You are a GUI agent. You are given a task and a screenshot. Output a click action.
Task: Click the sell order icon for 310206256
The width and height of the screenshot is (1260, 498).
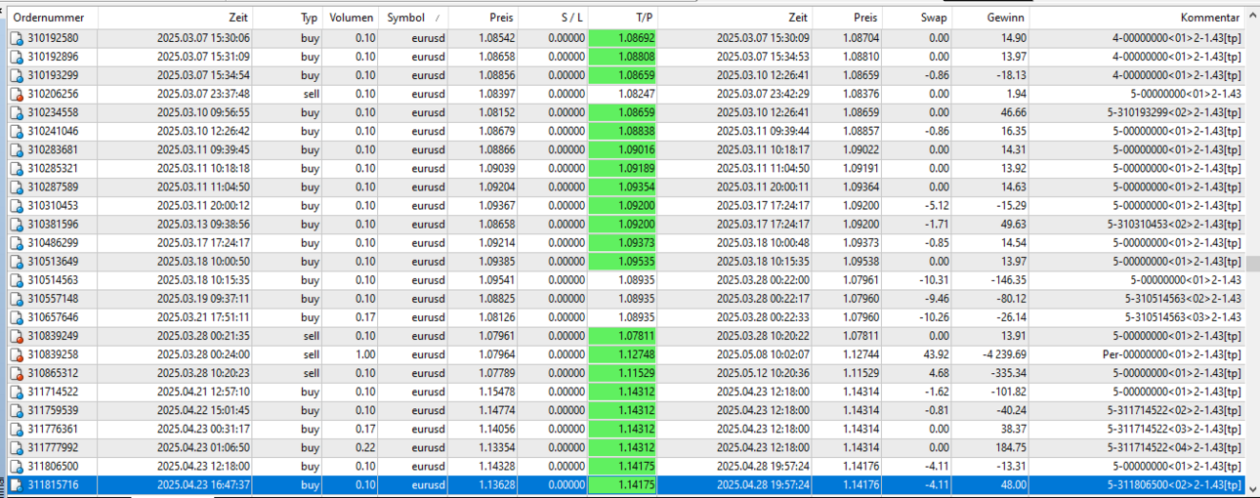[x=17, y=94]
